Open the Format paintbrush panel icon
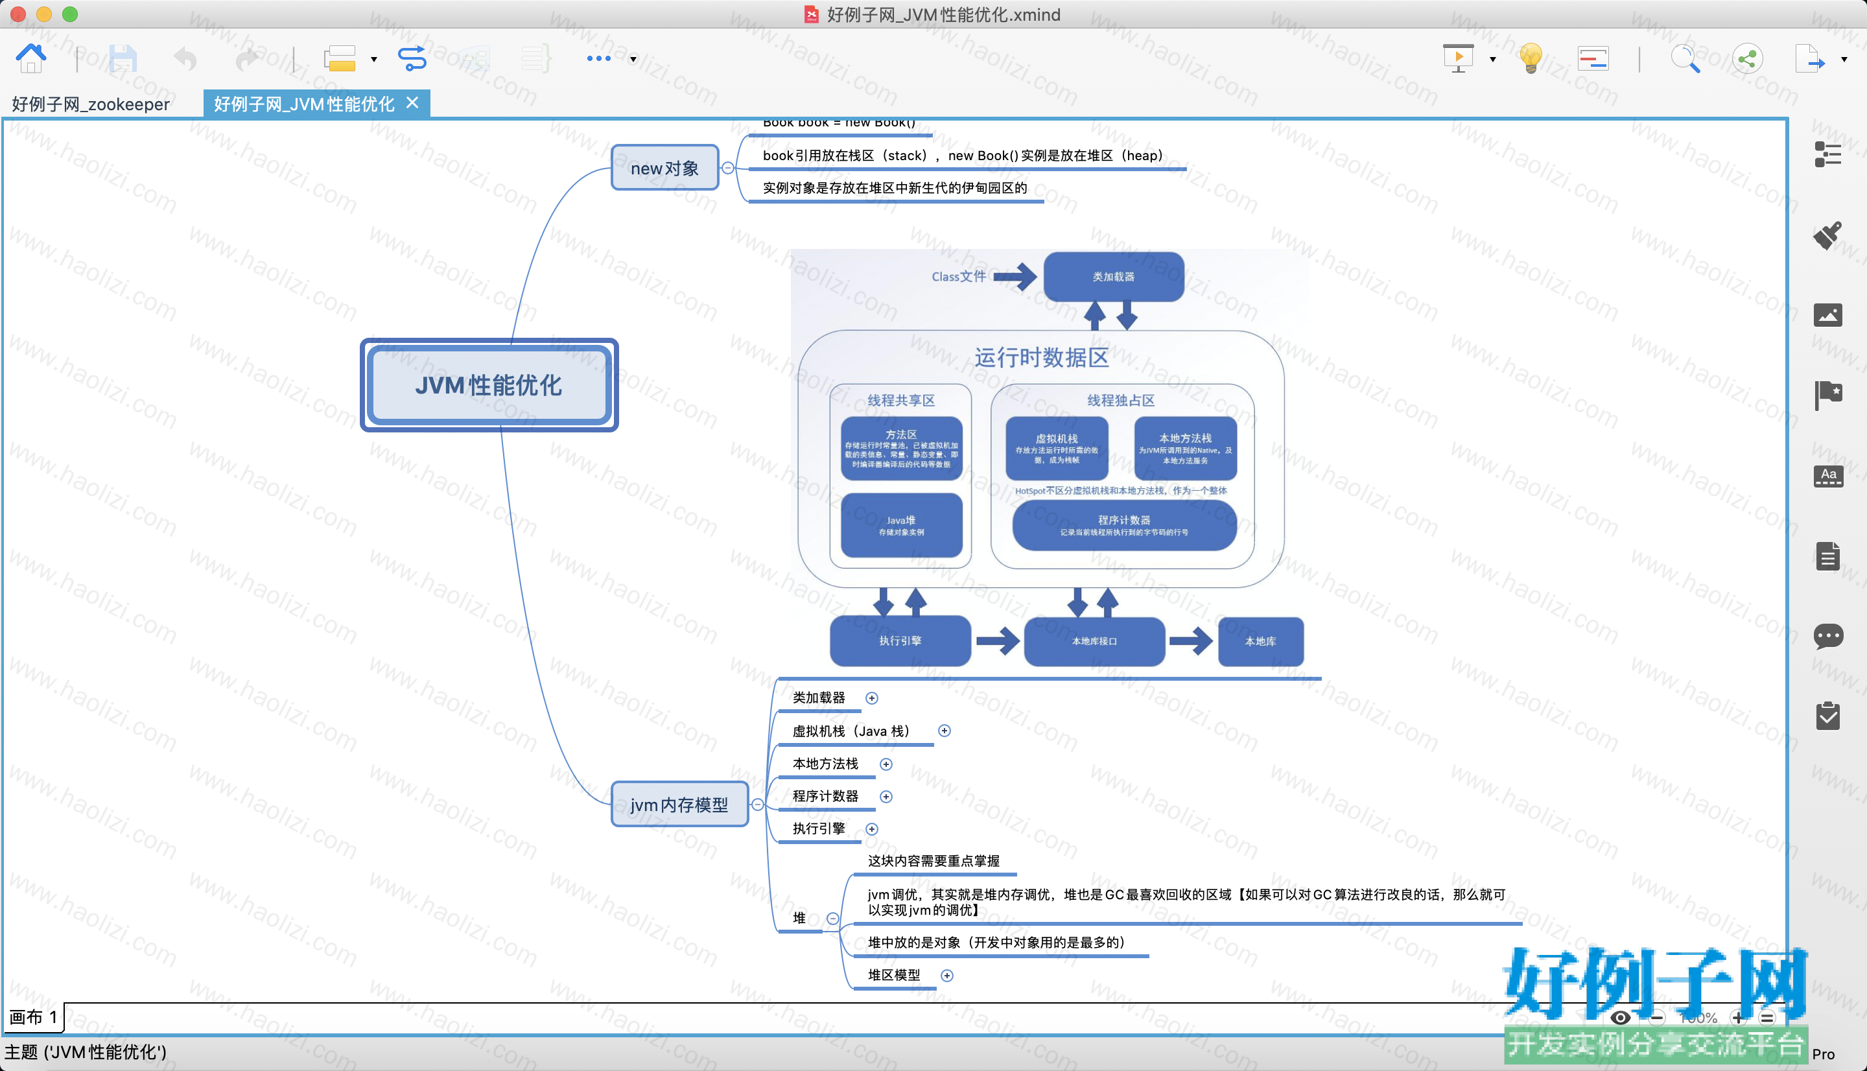Screen dimensions: 1867x1071 [x=1828, y=235]
